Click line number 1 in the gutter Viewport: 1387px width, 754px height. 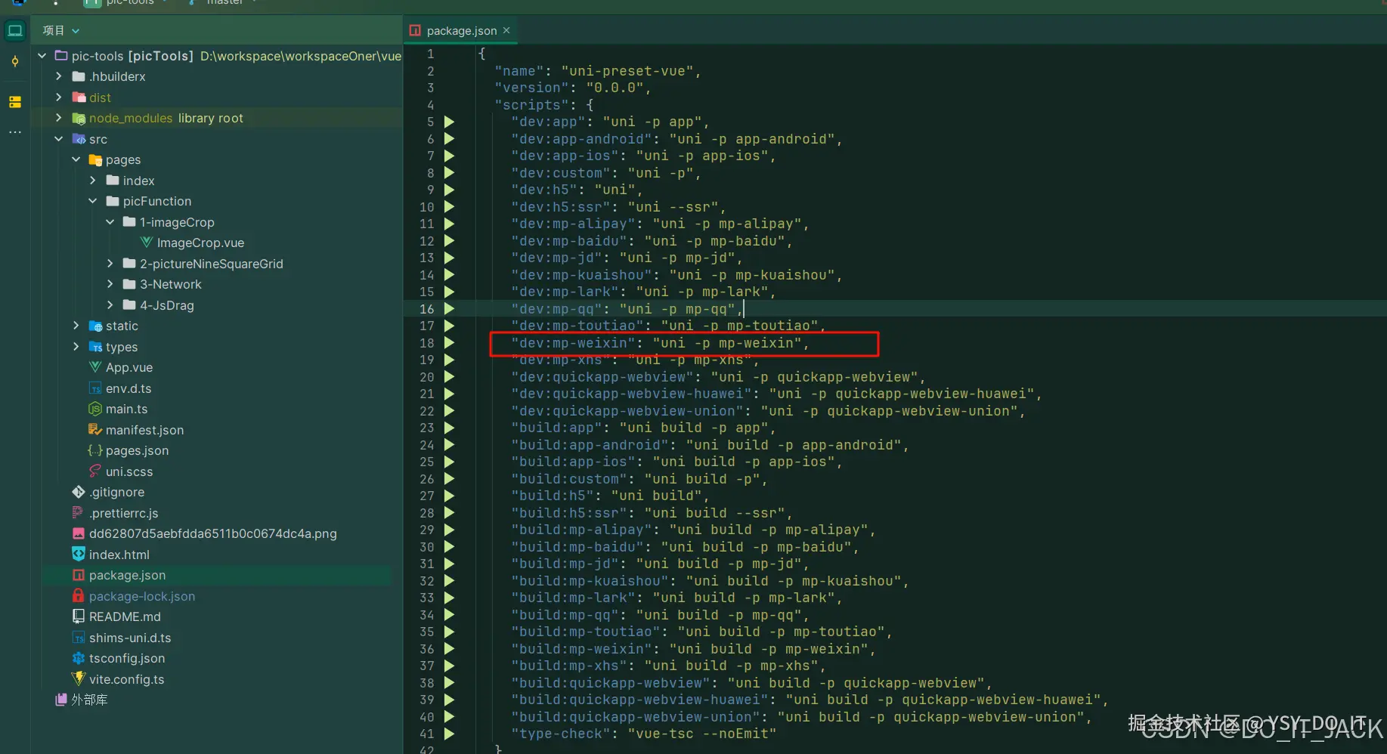pos(431,54)
